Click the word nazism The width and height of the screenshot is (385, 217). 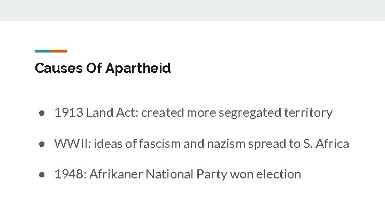tap(226, 144)
